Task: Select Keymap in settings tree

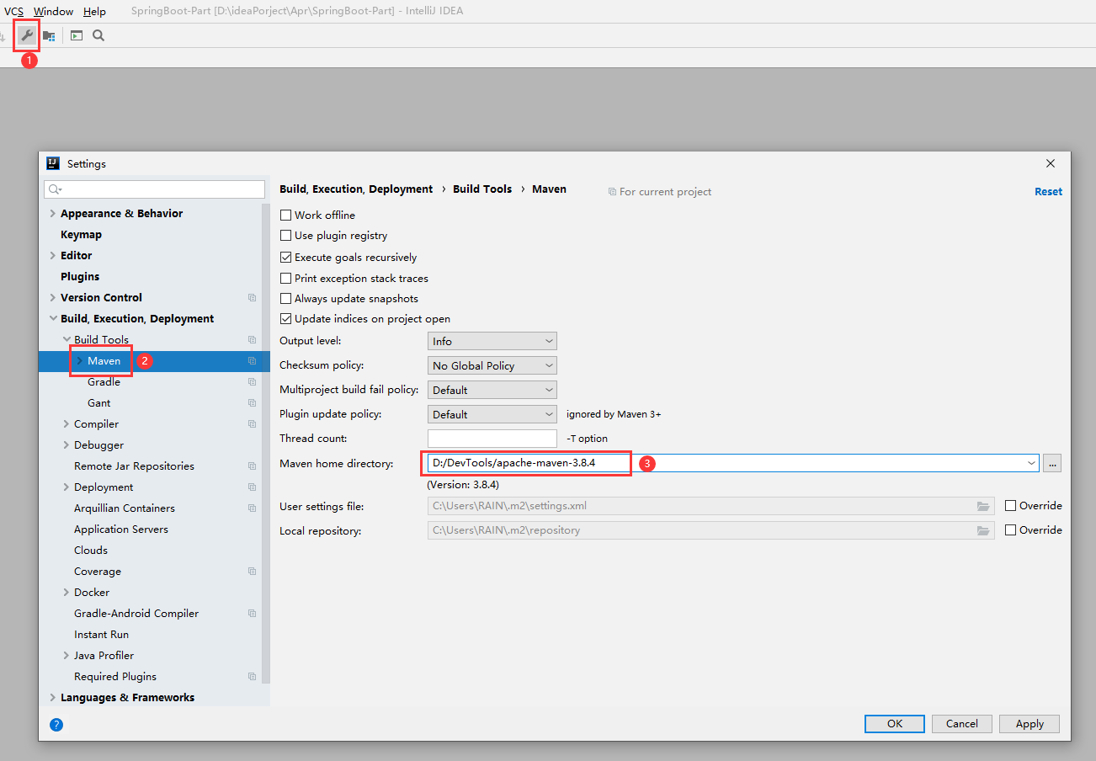Action: pyautogui.click(x=81, y=234)
